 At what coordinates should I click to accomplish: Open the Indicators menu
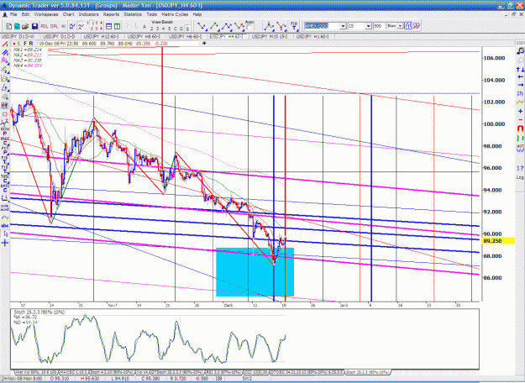89,14
